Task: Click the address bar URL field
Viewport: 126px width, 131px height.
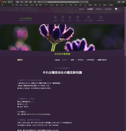Action: 63,2
